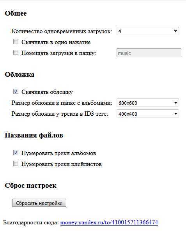This screenshot has width=186, height=238.
Task: Click the 'Скачивать в одно нажатие' label
Action: coord(56,42)
